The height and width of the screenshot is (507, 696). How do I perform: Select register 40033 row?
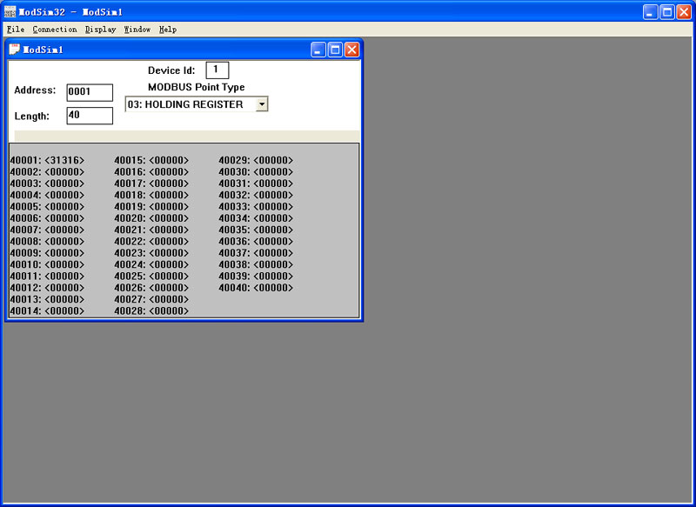pos(256,206)
